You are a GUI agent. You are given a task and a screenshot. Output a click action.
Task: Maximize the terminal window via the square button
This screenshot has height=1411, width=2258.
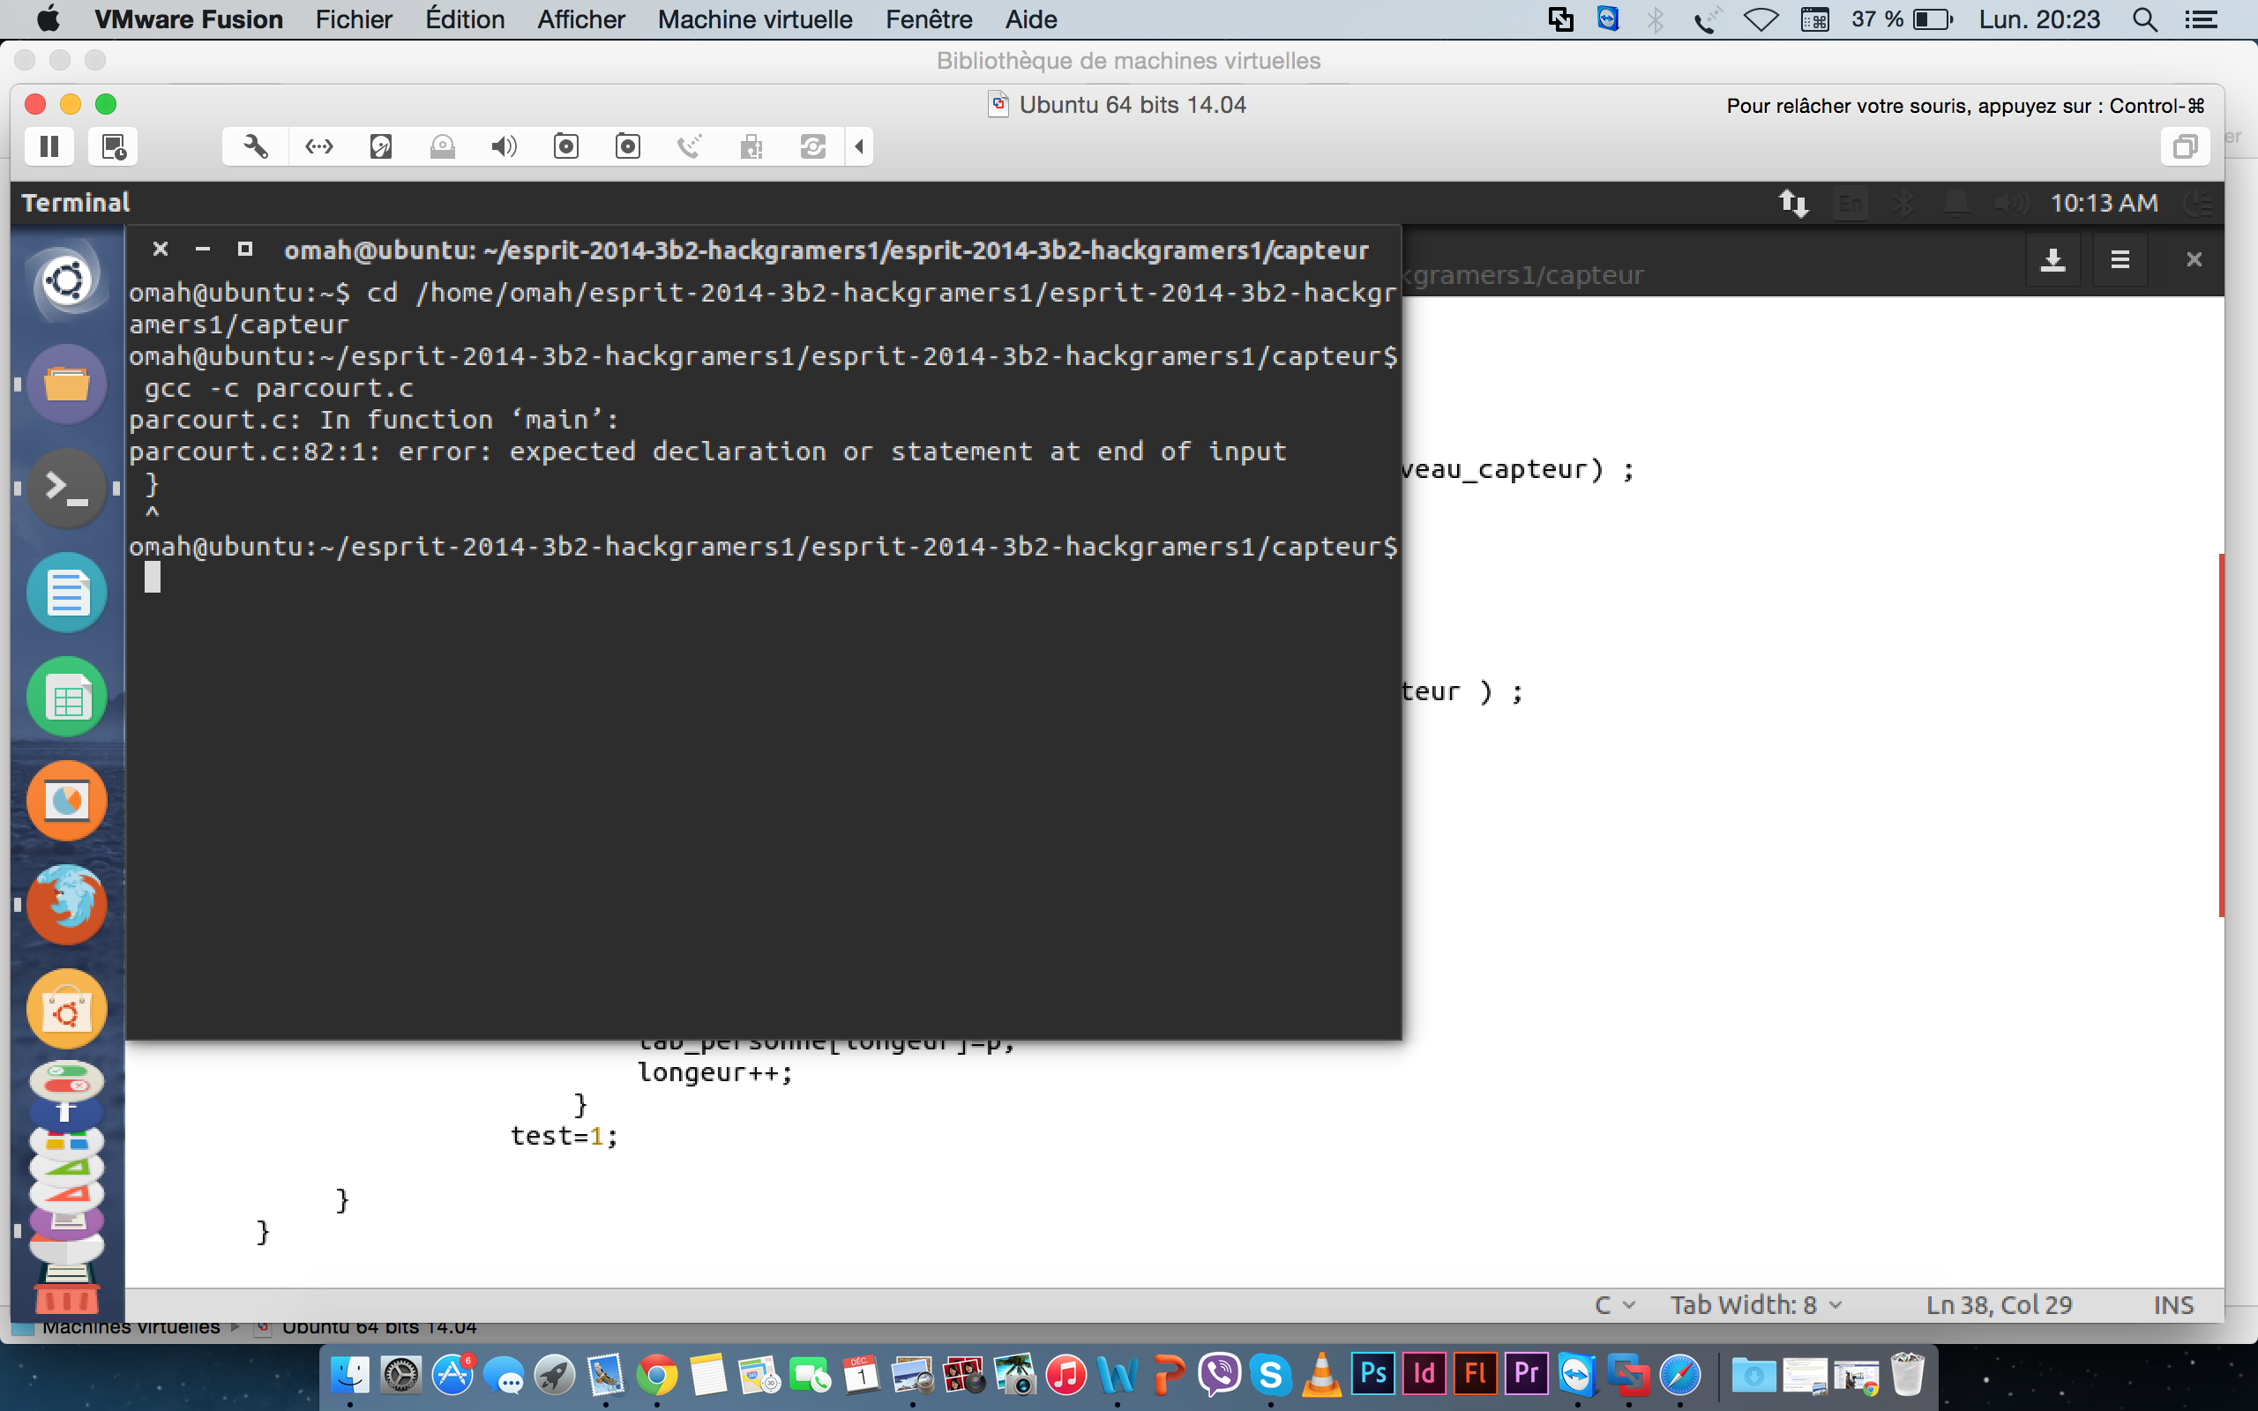point(244,250)
